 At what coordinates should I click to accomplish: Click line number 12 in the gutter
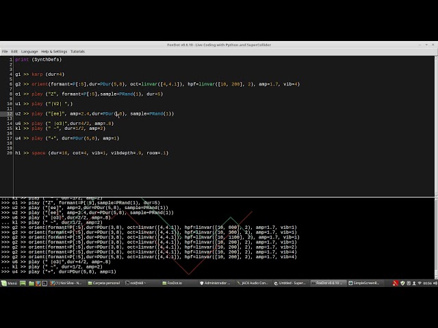10,113
